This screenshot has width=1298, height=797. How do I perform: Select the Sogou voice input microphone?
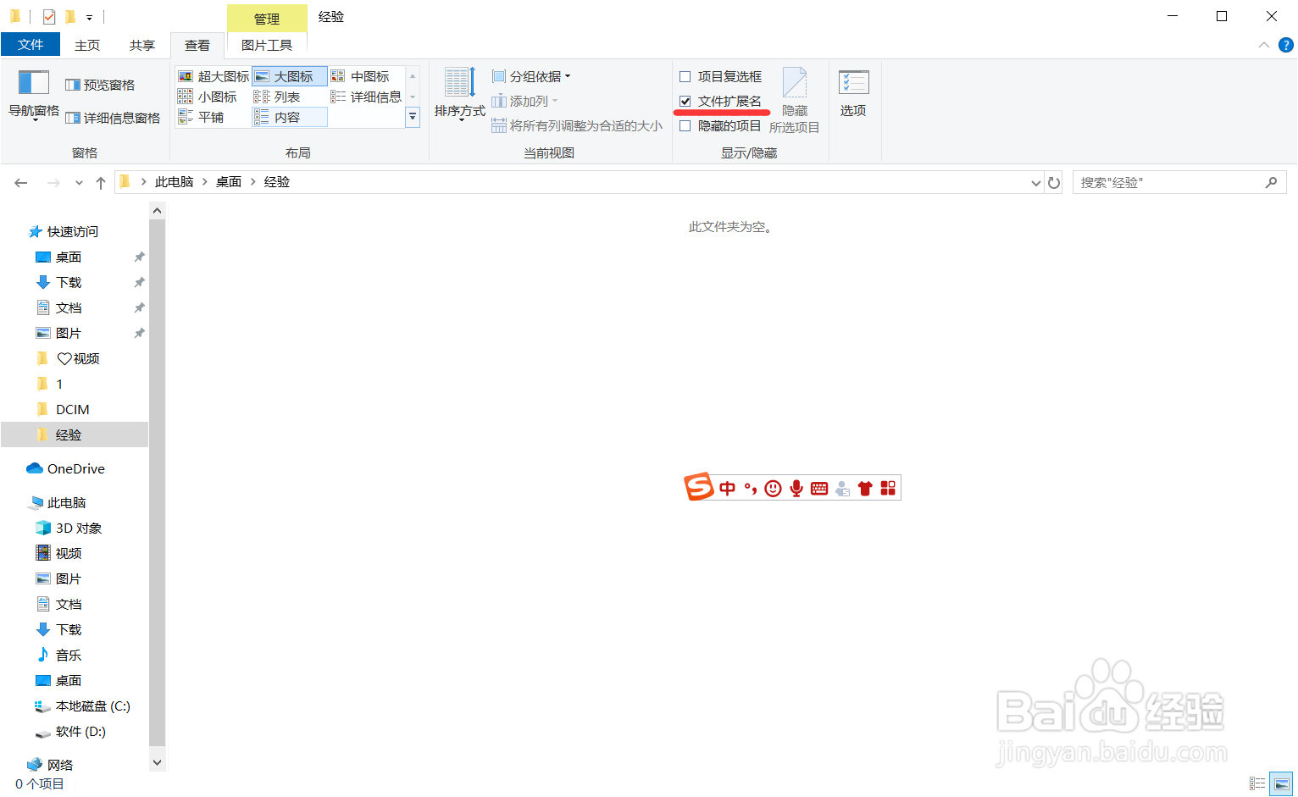coord(796,488)
